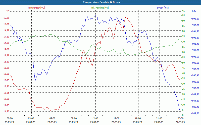Click the 991,80 pressure axis value

pos(196,31)
